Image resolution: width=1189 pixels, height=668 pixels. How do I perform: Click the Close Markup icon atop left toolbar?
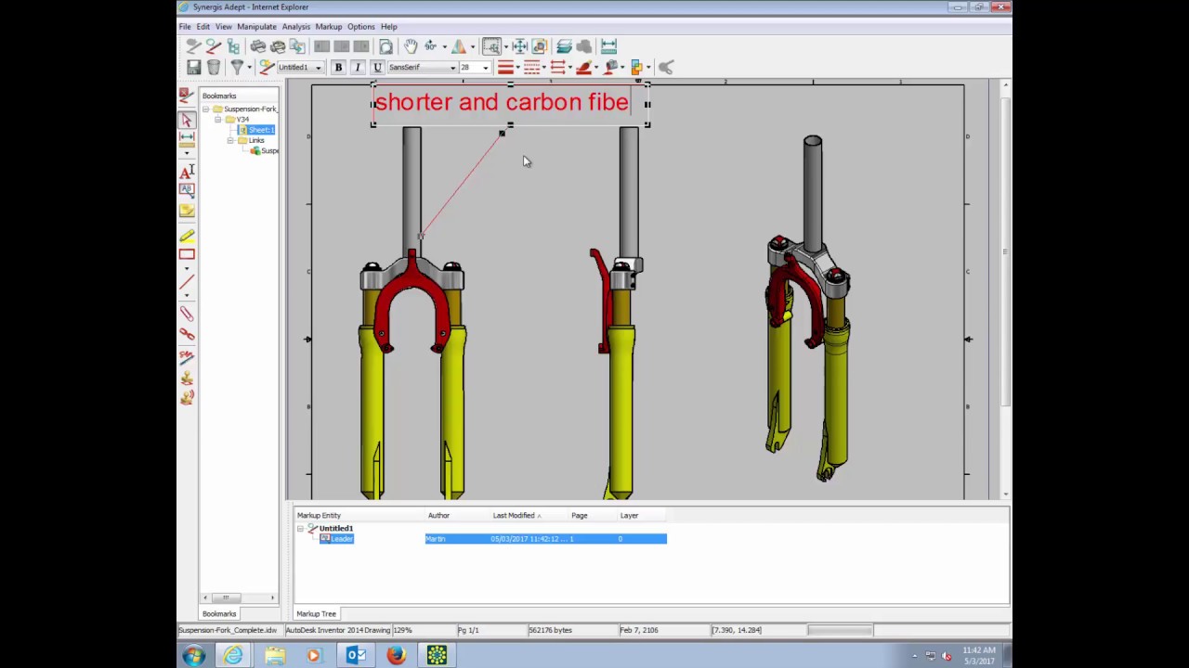pos(186,95)
